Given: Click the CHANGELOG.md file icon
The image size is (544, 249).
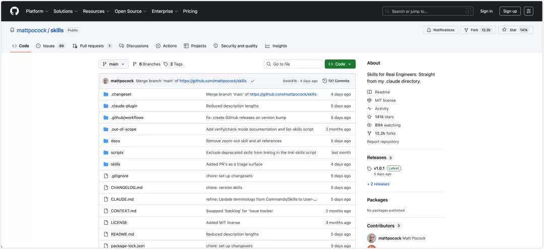Looking at the screenshot, I should [106, 188].
